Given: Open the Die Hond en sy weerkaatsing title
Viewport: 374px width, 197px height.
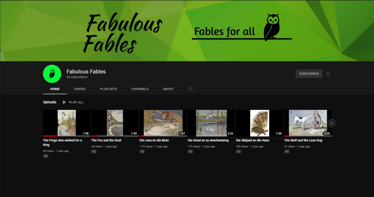Looking at the screenshot, I should [x=208, y=140].
